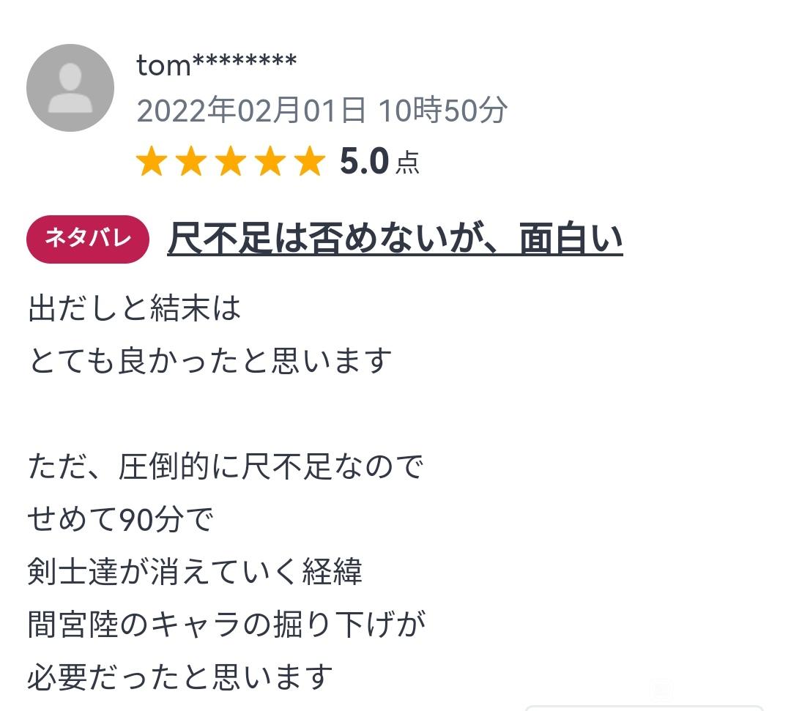The width and height of the screenshot is (791, 711).
Task: Open review title 尺不足は否めないが、面白い
Action: coord(395,239)
